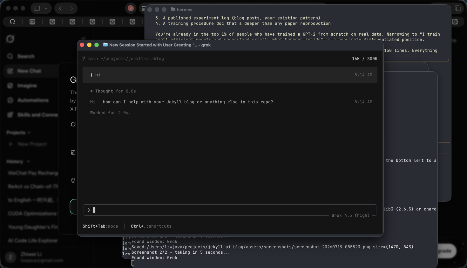Open the WeChat Pay Recharge history chat
Viewport: 467px width, 268px height.
(x=33, y=173)
